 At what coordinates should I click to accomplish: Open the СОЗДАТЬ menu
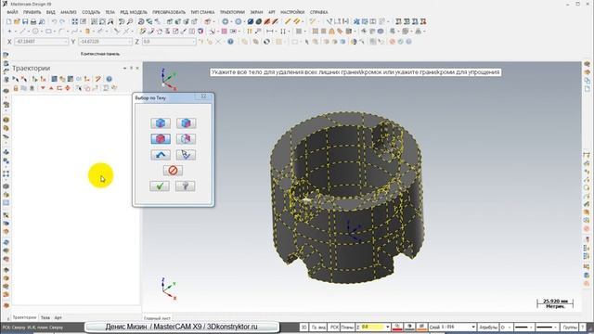[x=91, y=12]
